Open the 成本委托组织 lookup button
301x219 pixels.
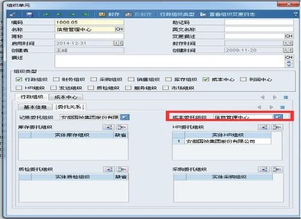(278, 117)
